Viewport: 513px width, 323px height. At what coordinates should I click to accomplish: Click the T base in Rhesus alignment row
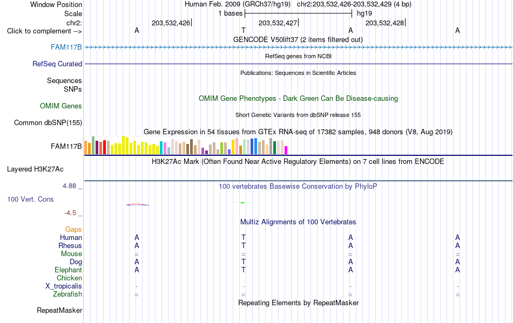click(x=244, y=245)
